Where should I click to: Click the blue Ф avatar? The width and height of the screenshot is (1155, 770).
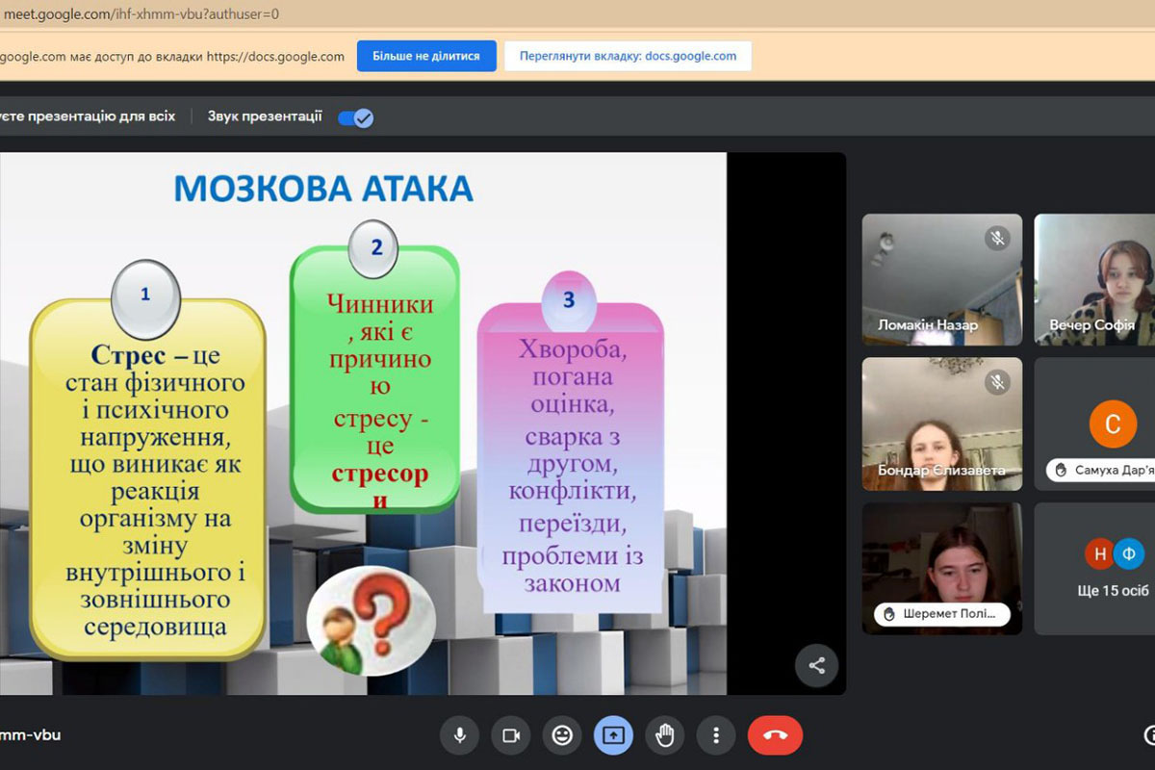pos(1129,554)
